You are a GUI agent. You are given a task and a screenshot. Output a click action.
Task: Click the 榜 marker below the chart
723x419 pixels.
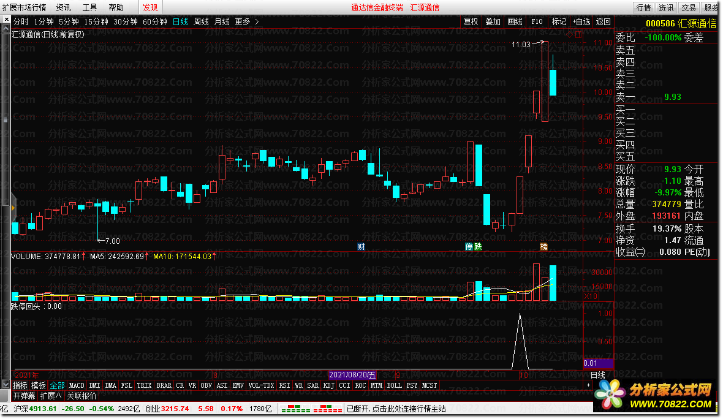tap(543, 247)
